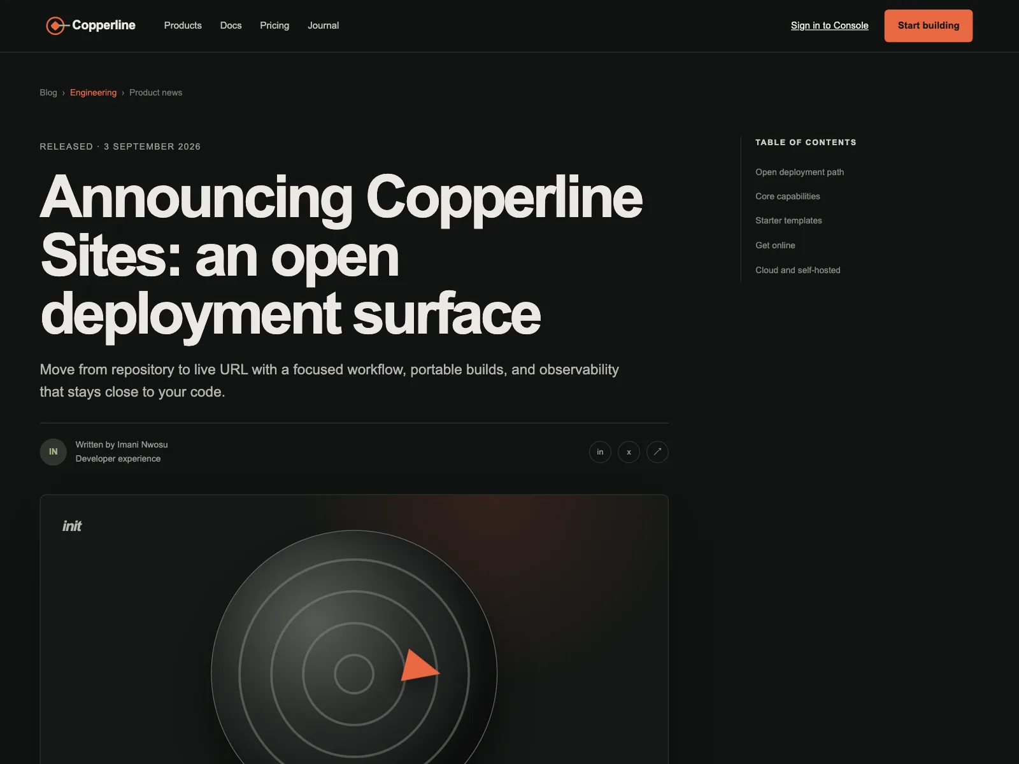Click author name Imani Nwosu
The height and width of the screenshot is (764, 1019).
coord(143,444)
